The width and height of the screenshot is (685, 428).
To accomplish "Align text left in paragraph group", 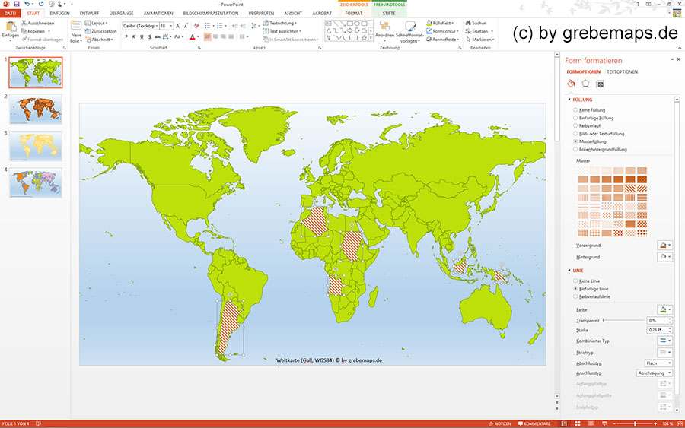I will point(208,37).
